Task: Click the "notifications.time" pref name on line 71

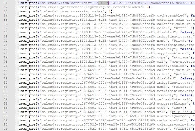Action: [x=176, y=45]
